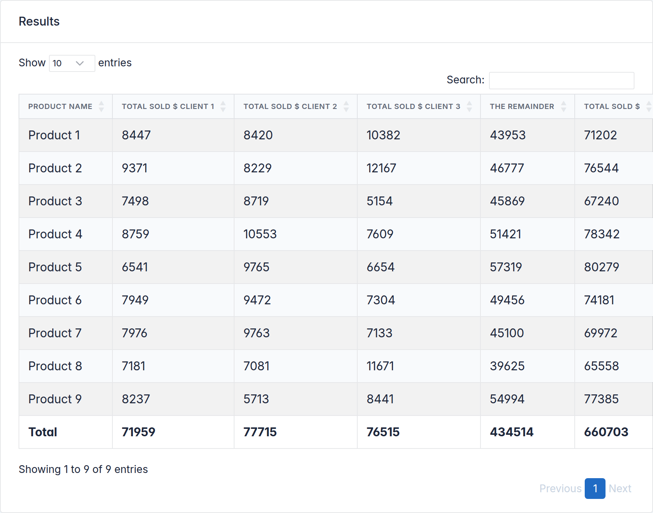Click the value 9371 for Product 2
The width and height of the screenshot is (653, 513).
(135, 168)
